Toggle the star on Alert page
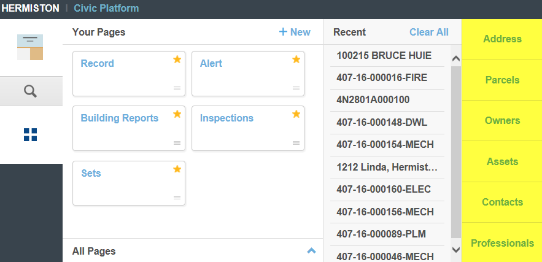 pos(296,60)
